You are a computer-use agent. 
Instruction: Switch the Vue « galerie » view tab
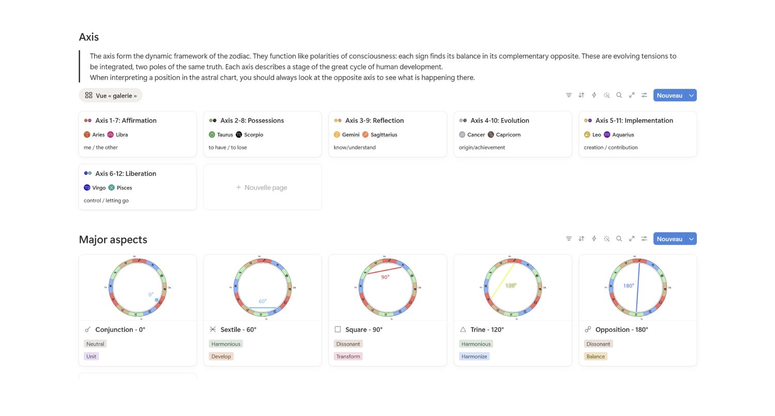pyautogui.click(x=111, y=95)
